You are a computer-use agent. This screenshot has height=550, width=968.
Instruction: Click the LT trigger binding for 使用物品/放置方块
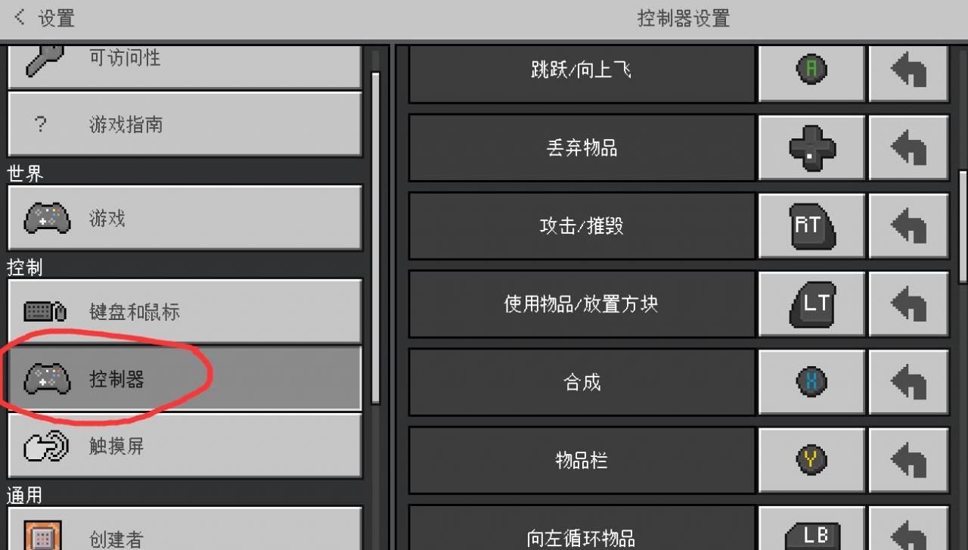point(811,303)
